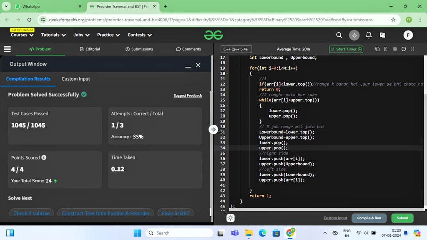The width and height of the screenshot is (427, 240).
Task: Open the Check if subtree problem
Action: coord(32,213)
